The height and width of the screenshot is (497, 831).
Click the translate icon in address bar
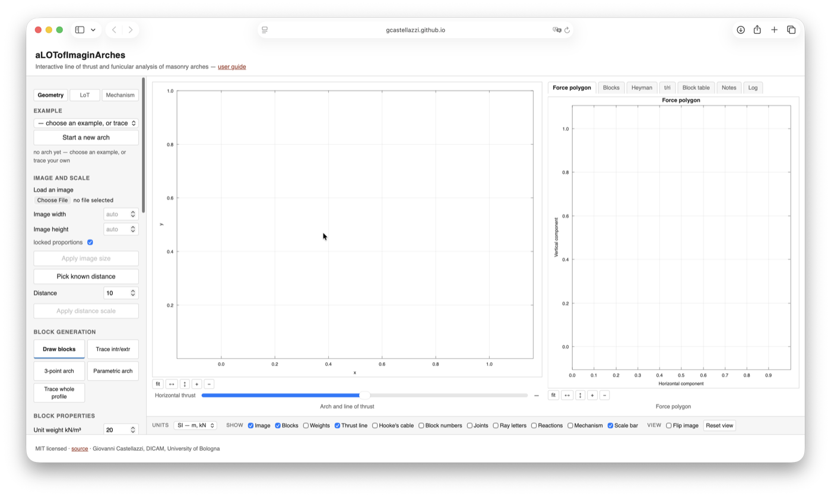[x=557, y=30]
